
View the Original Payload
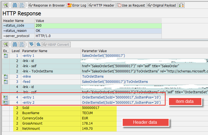(x=162, y=5)
